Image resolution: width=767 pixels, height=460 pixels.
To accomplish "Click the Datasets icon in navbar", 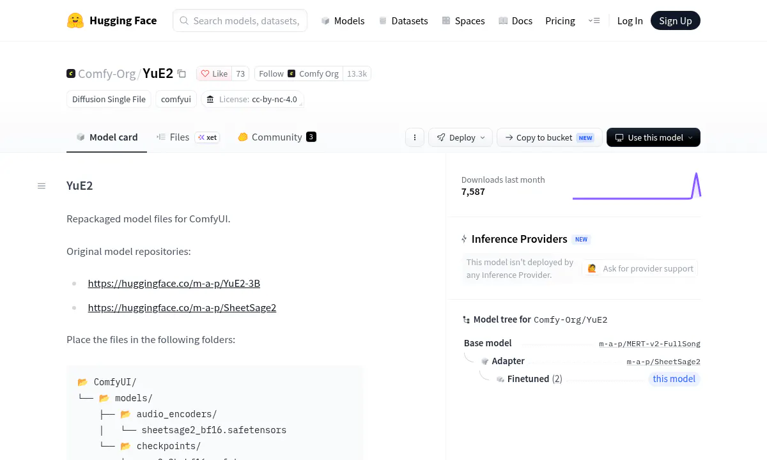I will point(383,20).
